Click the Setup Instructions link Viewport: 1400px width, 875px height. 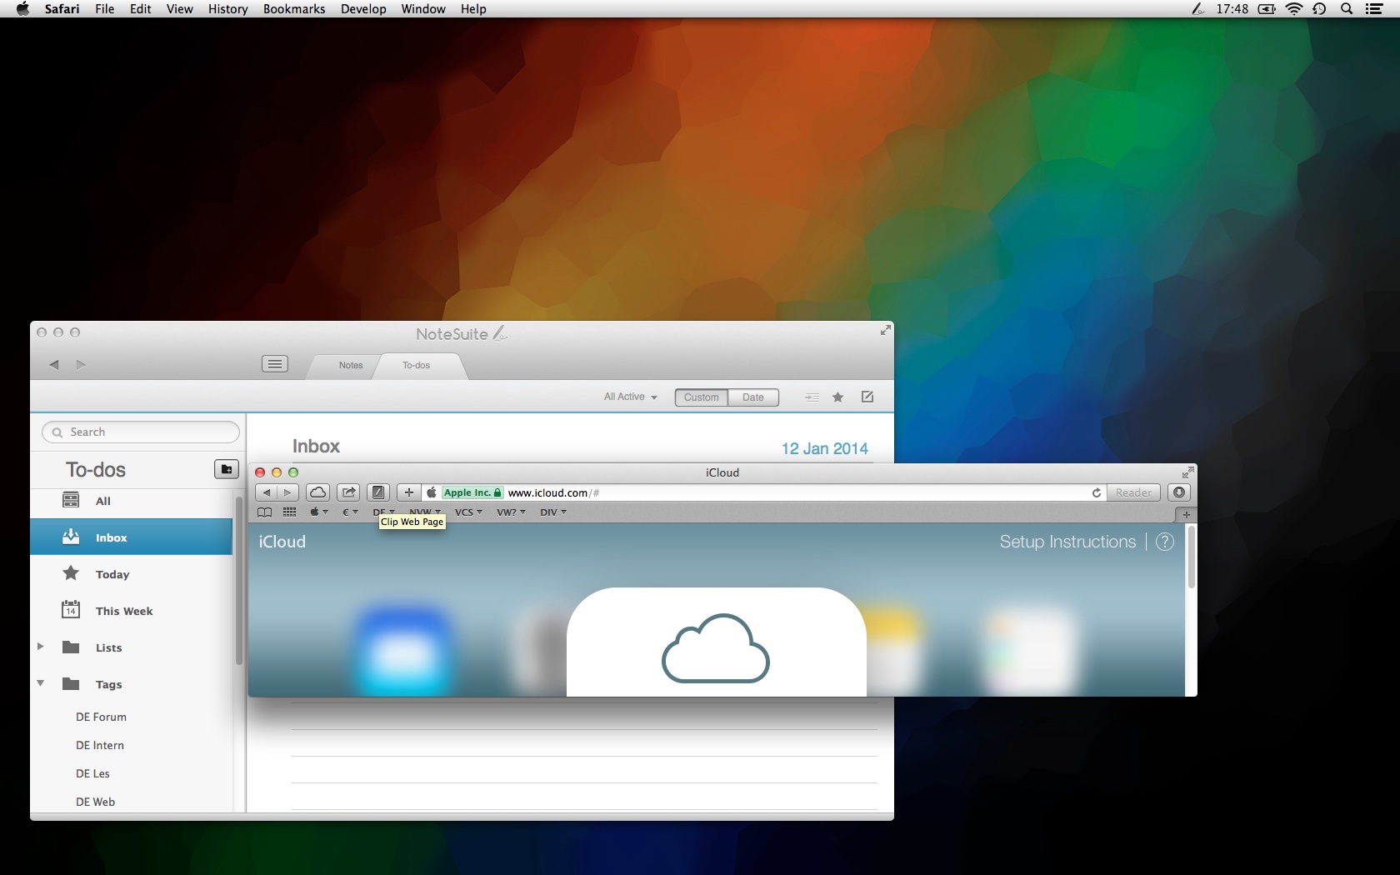1067,542
